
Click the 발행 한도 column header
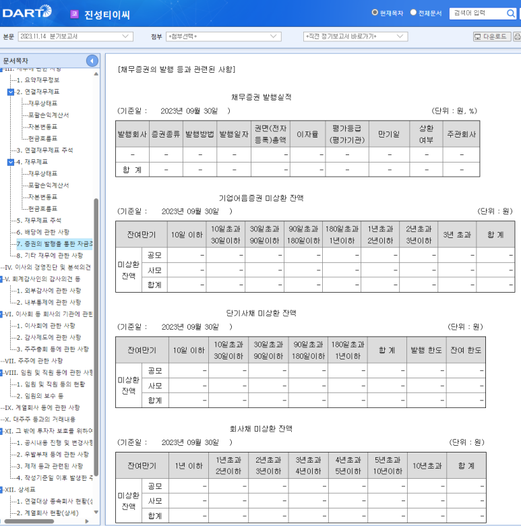point(426,350)
